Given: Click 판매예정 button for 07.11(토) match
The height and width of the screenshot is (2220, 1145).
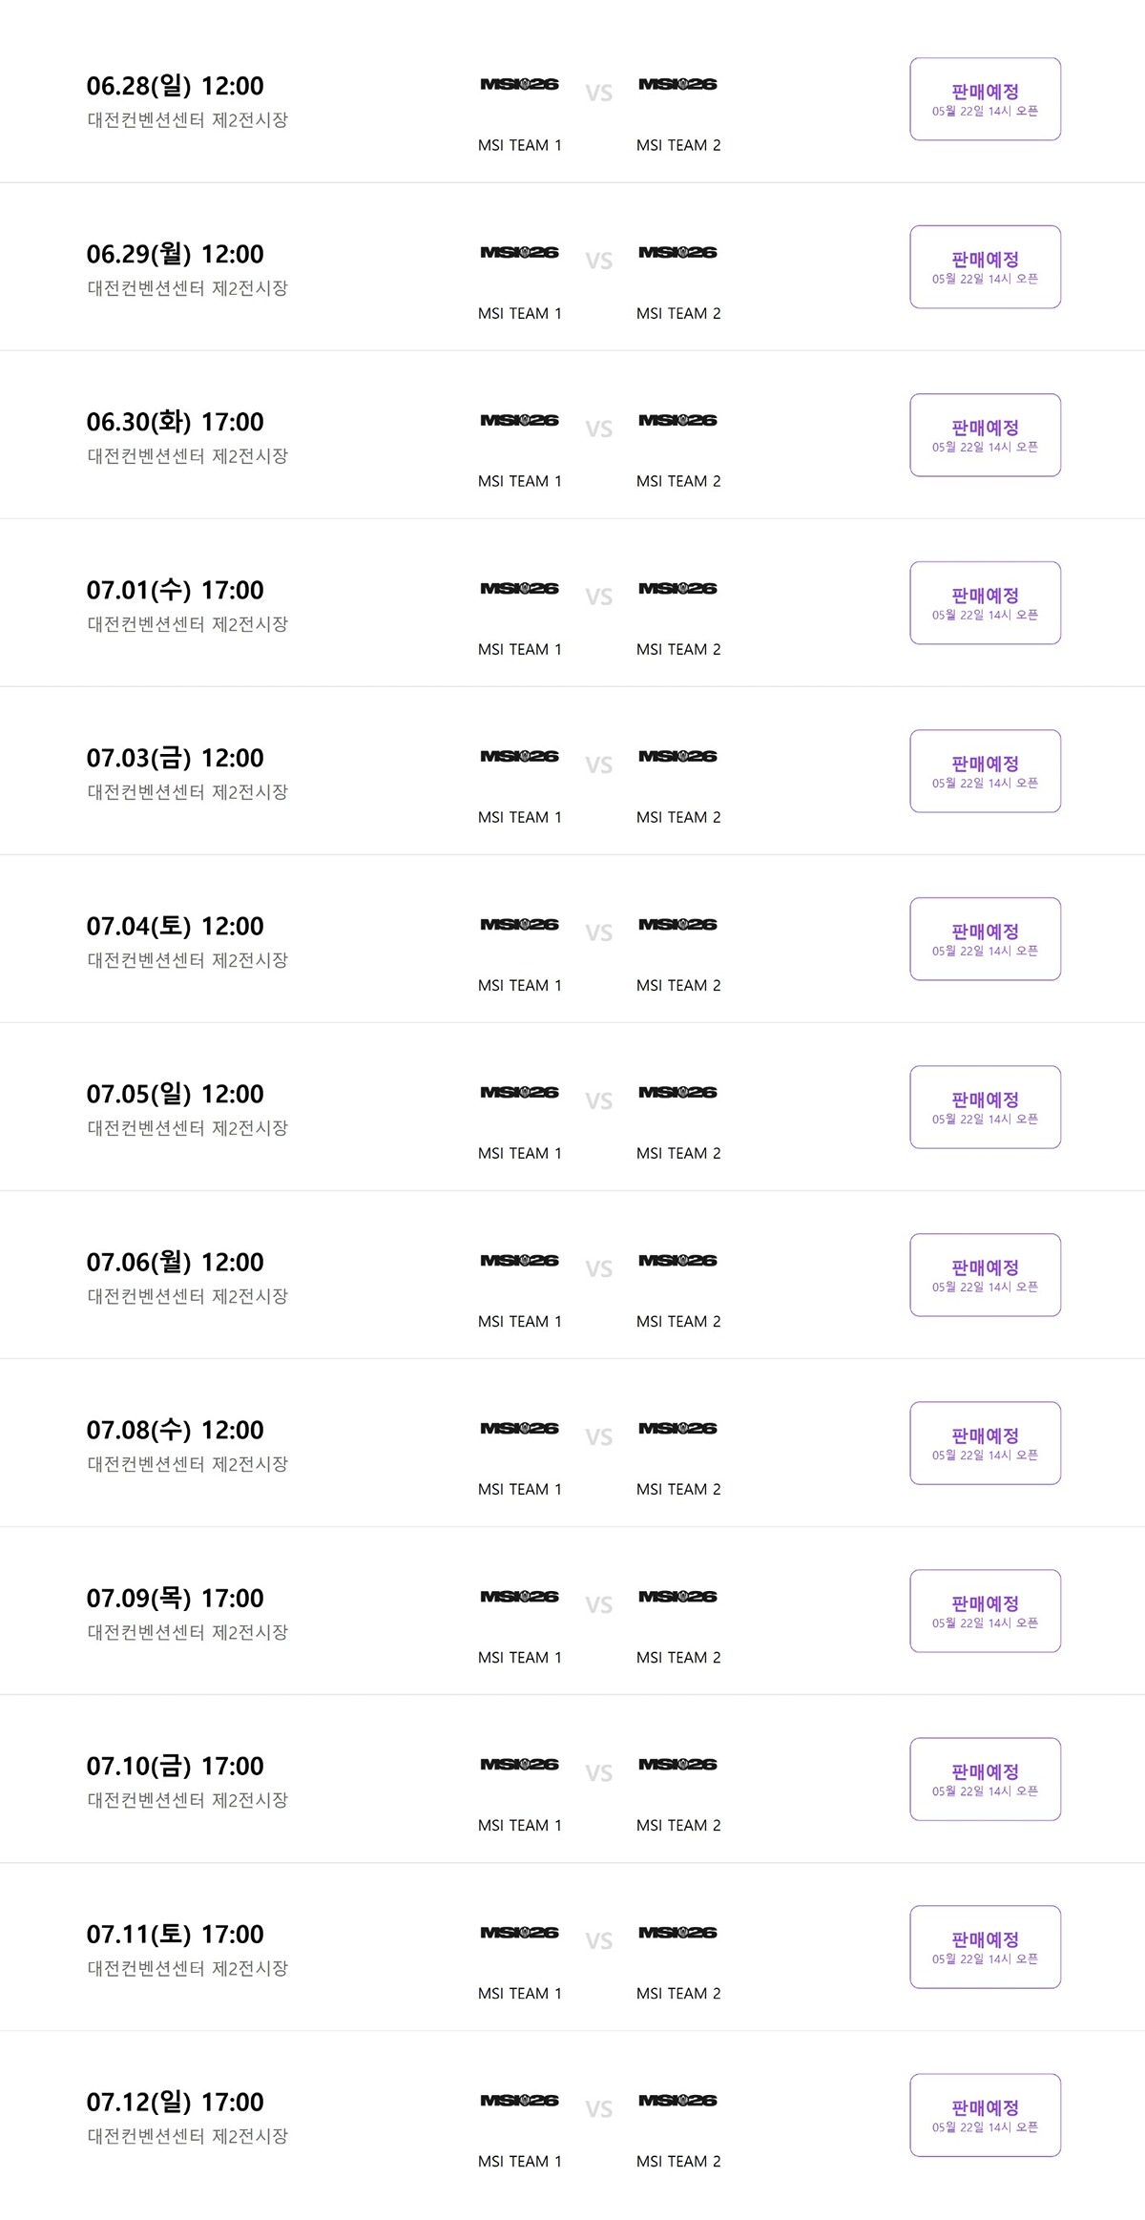Looking at the screenshot, I should tap(986, 1947).
